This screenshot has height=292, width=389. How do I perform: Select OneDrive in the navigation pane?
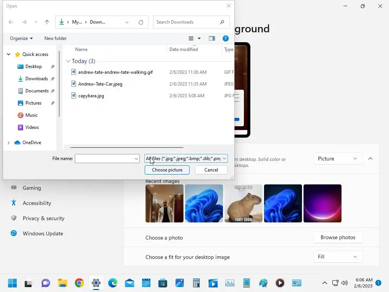[x=32, y=143]
